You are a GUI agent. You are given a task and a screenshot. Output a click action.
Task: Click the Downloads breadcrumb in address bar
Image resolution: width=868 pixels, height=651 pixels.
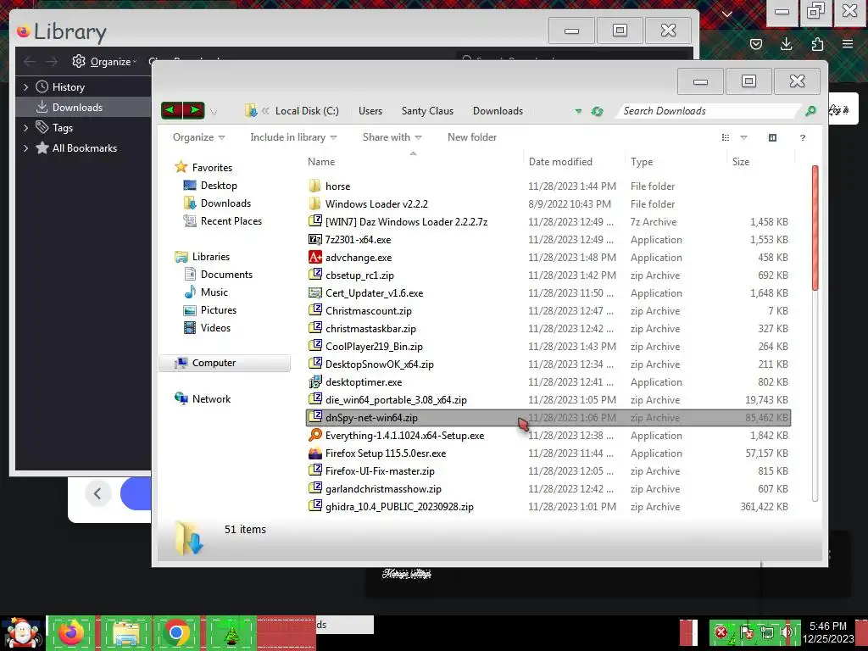coord(498,111)
